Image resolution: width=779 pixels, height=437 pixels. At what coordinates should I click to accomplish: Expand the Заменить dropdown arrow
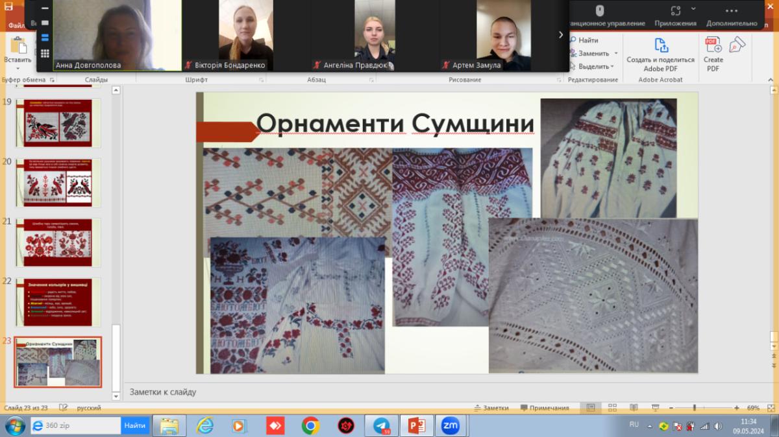(x=616, y=54)
